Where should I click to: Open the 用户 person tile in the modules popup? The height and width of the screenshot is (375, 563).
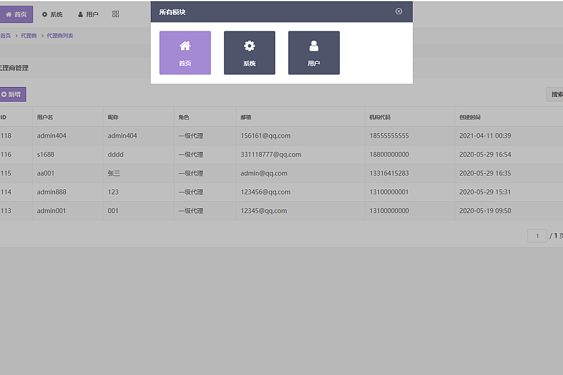(314, 52)
